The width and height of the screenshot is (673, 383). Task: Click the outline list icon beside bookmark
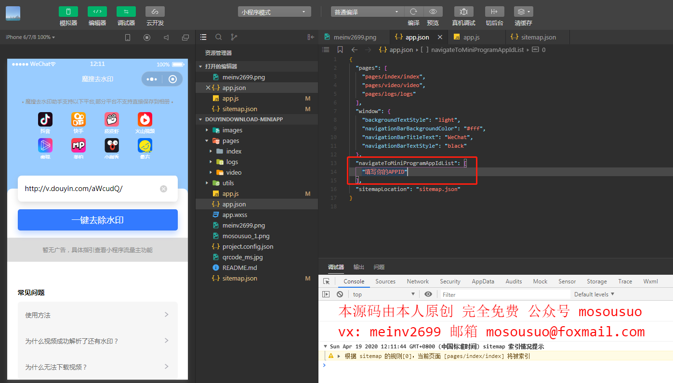click(x=326, y=50)
